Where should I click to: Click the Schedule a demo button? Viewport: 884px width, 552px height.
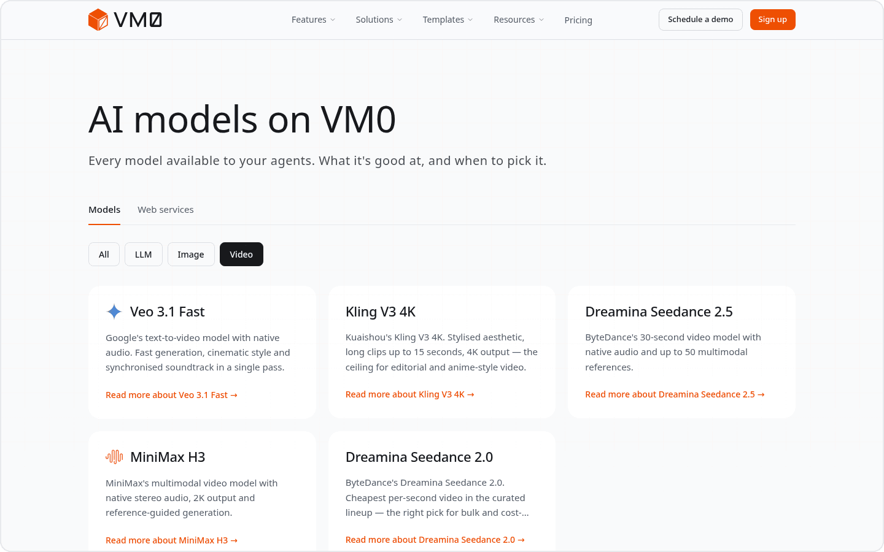tap(700, 20)
